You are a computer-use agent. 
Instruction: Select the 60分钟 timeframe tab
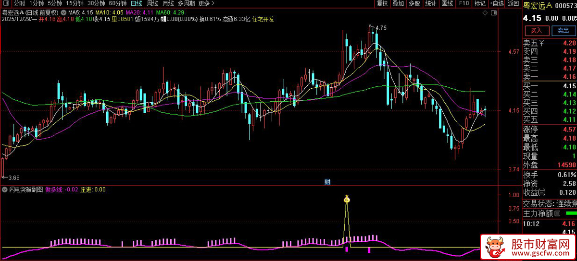pos(117,3)
